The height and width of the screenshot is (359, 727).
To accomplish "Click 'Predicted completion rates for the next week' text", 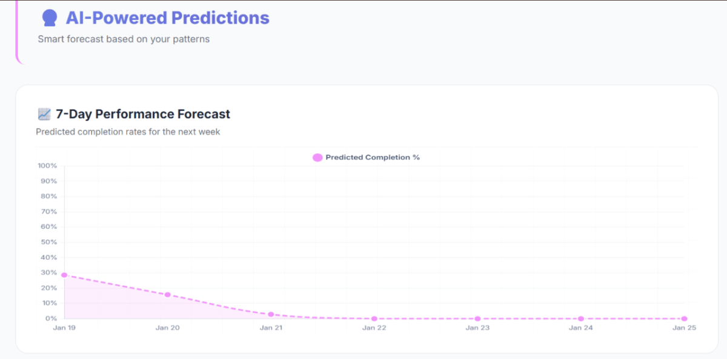I will (128, 131).
